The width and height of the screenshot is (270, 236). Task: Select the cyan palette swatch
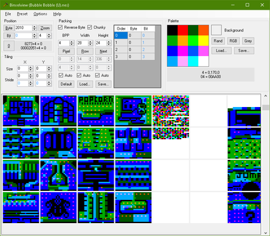[x=193, y=61]
